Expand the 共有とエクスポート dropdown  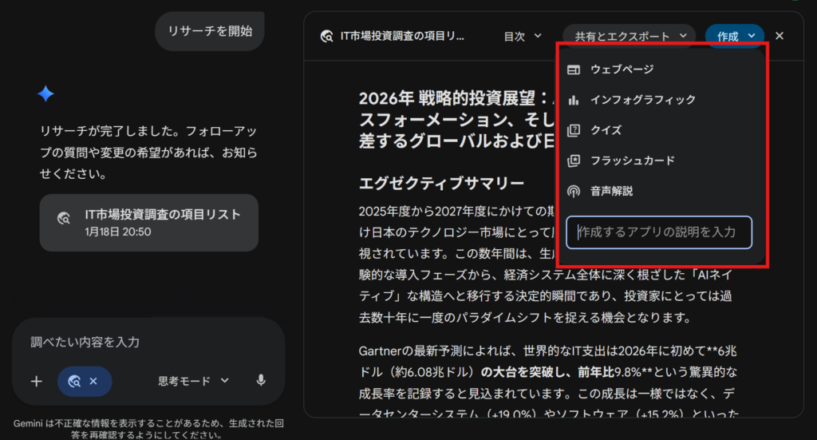coord(630,36)
